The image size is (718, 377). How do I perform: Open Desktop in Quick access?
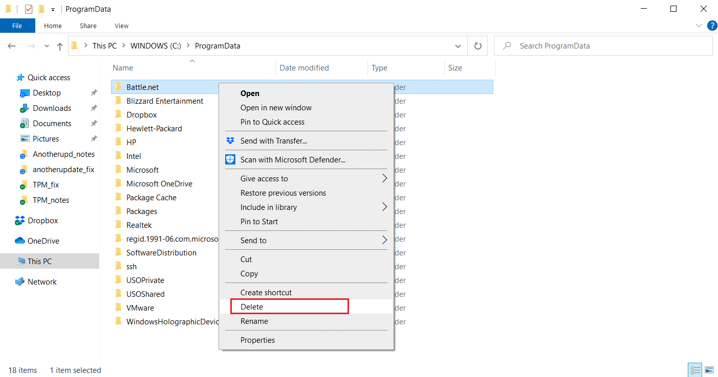pyautogui.click(x=47, y=93)
